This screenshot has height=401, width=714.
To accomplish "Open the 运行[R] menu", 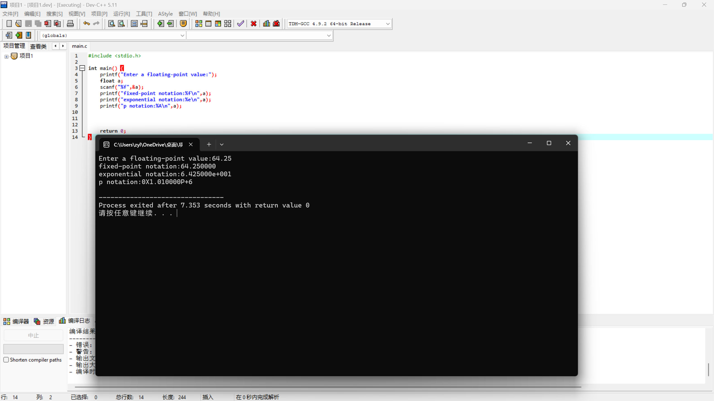I will pyautogui.click(x=122, y=14).
